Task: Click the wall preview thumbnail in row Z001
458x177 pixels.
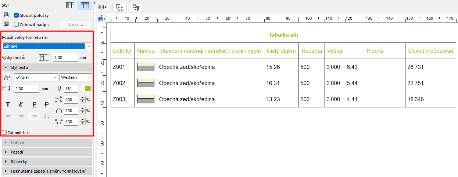Action: click(146, 67)
